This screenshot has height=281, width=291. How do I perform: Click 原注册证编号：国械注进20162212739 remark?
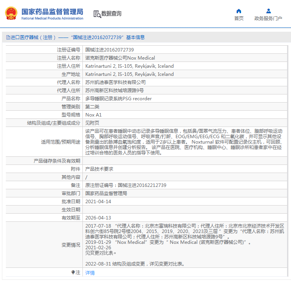tap(126, 185)
